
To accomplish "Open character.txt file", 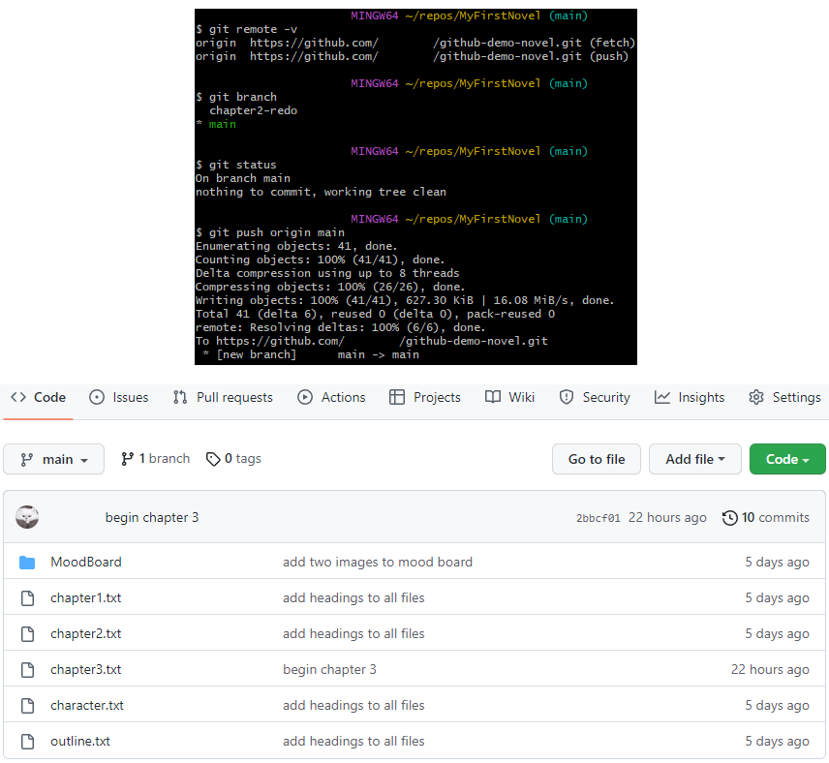I will tap(87, 705).
